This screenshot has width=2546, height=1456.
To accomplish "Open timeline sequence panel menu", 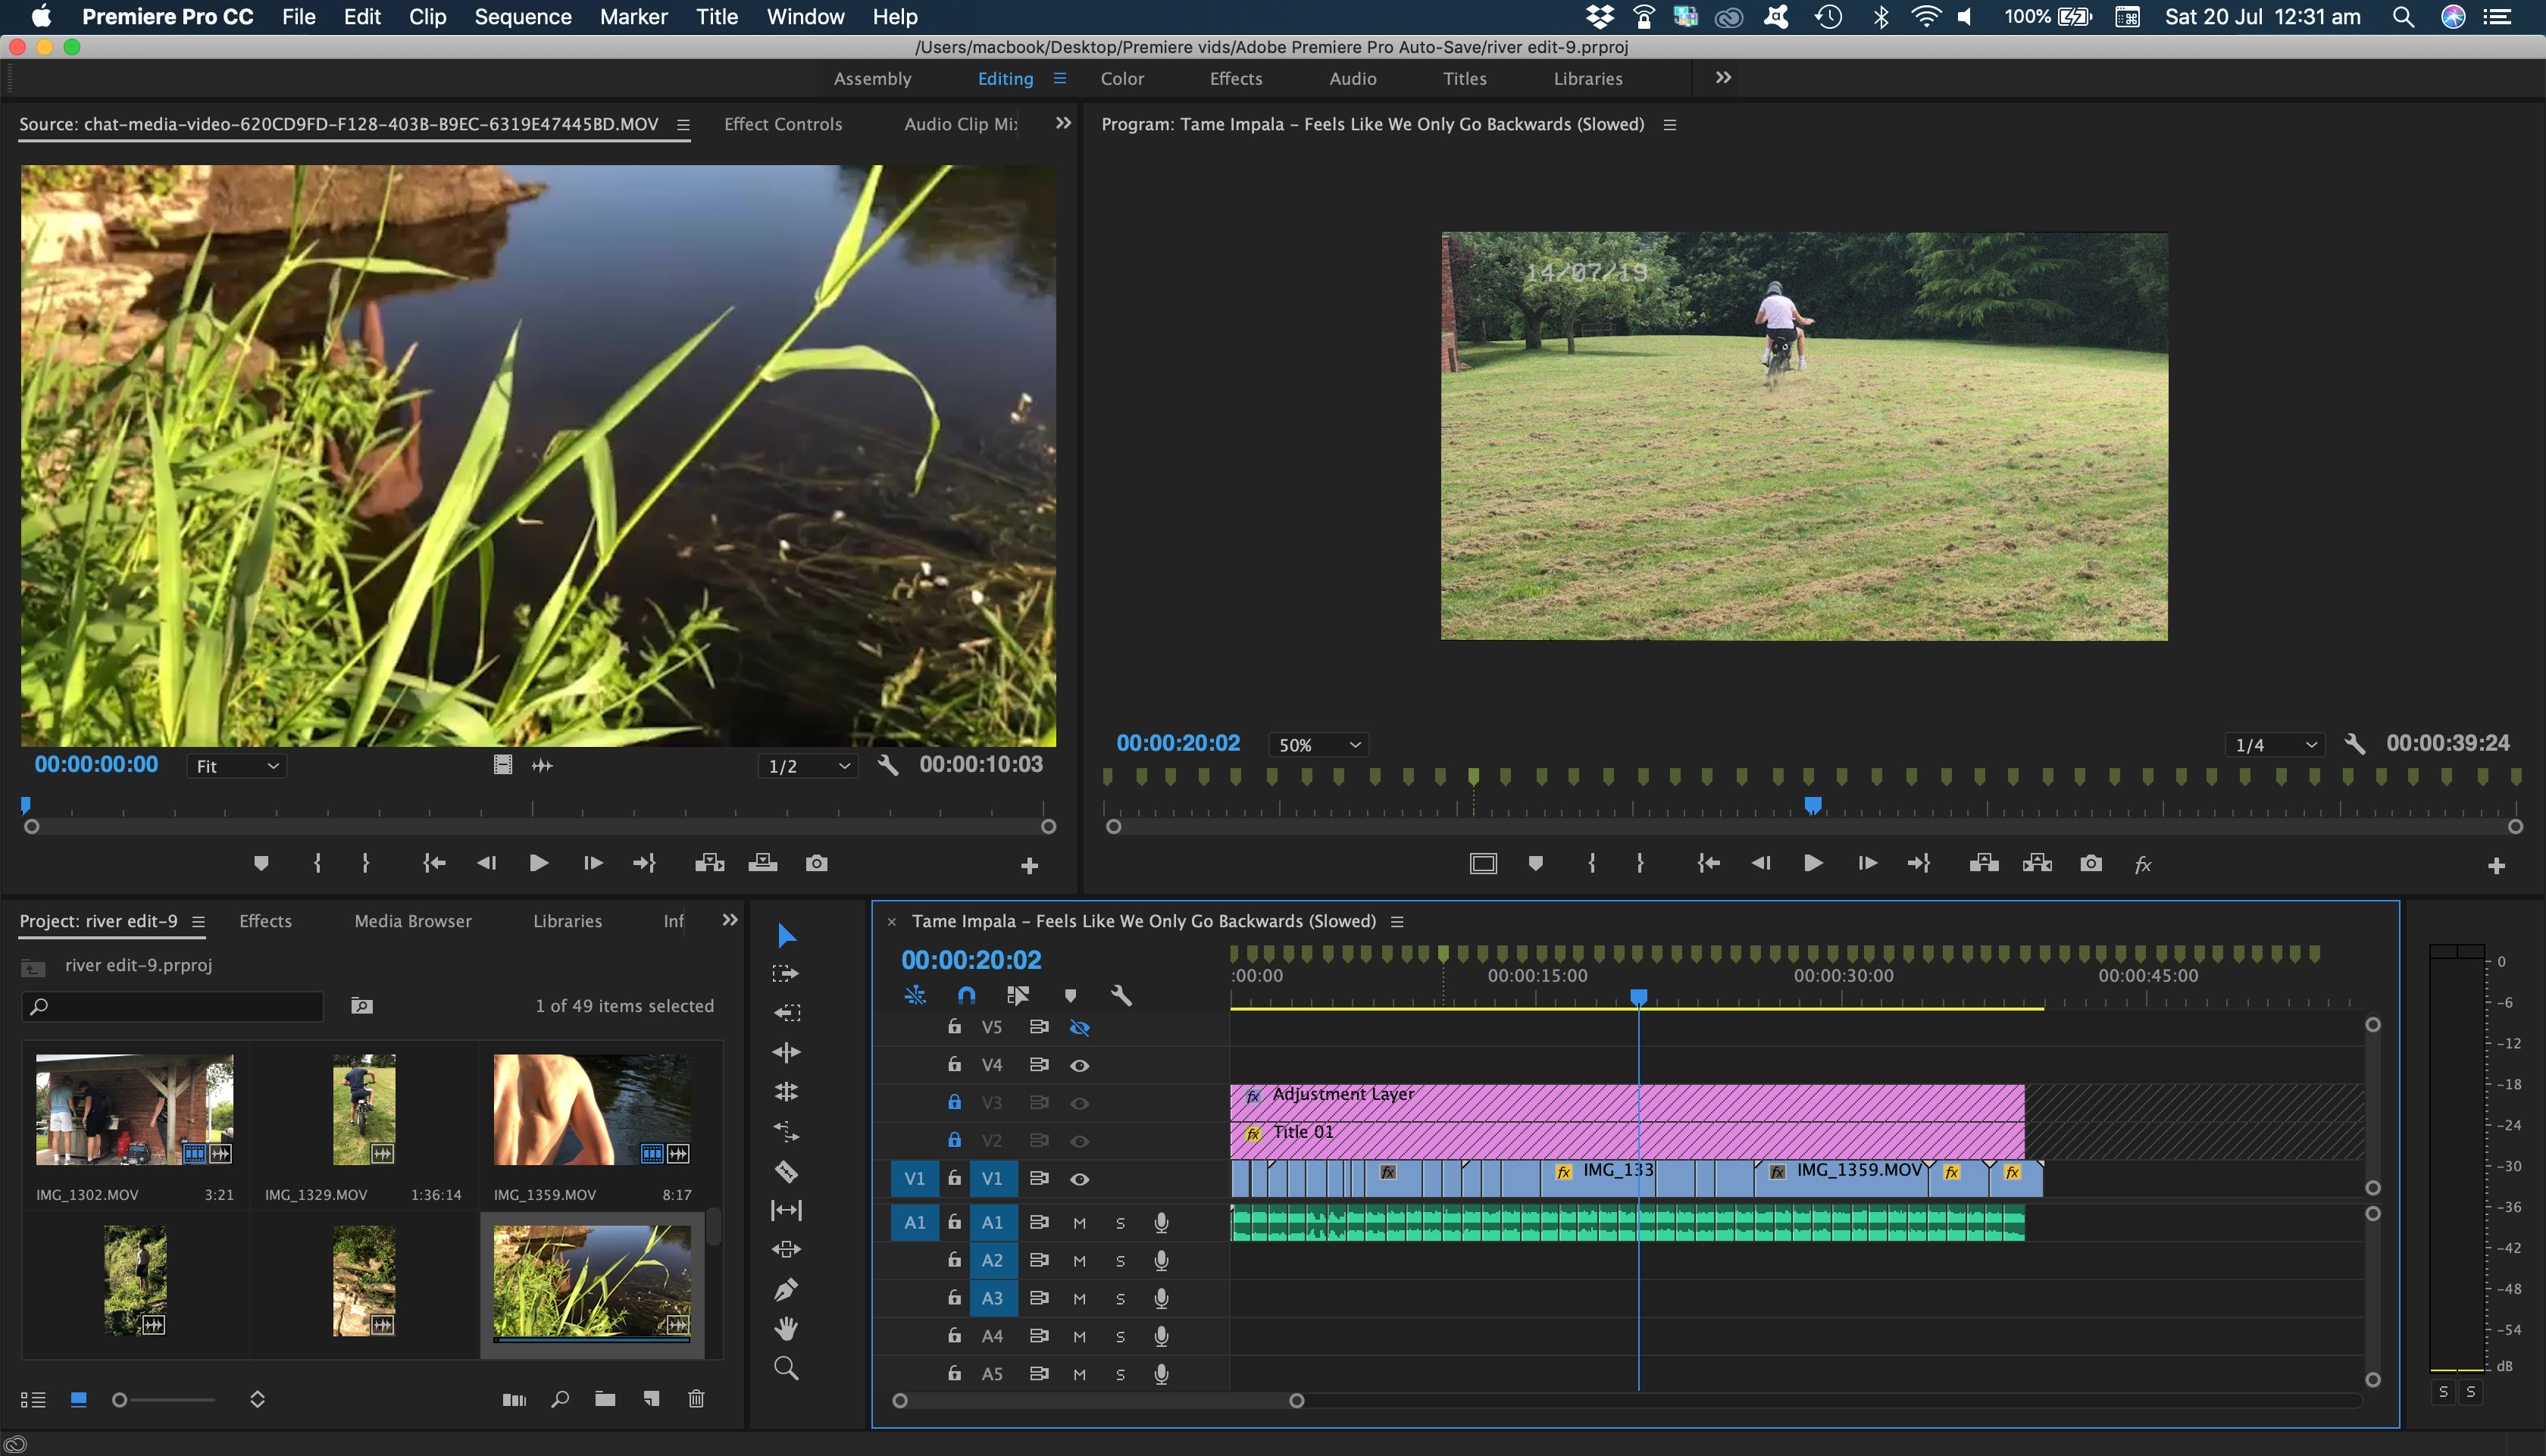I will point(1397,922).
